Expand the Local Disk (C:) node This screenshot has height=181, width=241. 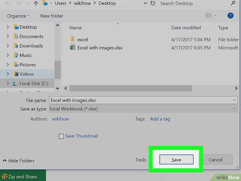(x=8, y=84)
